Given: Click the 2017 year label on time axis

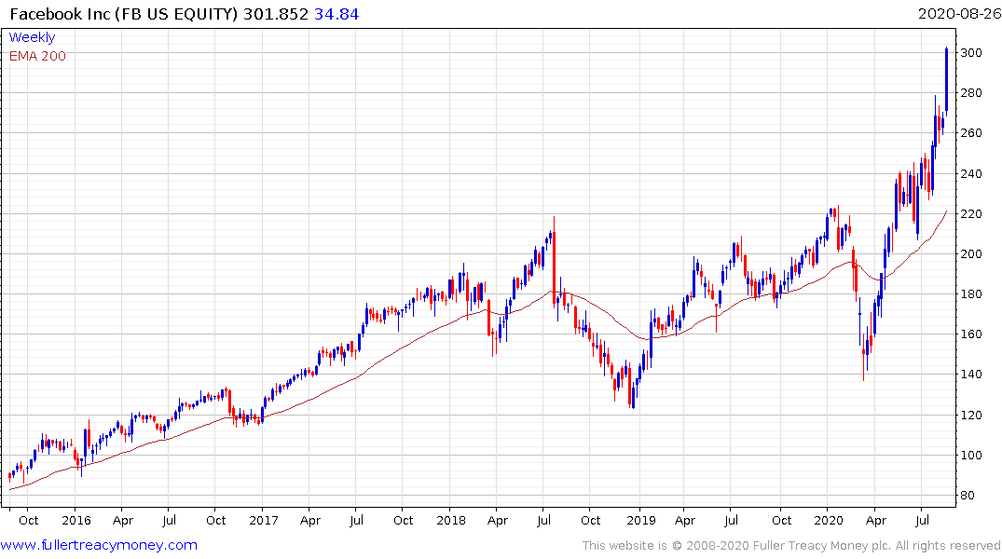Looking at the screenshot, I should point(264,520).
